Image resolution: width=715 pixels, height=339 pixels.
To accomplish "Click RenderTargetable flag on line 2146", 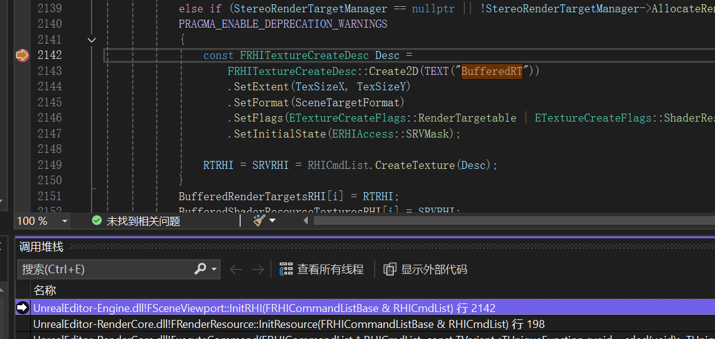I will click(x=467, y=118).
